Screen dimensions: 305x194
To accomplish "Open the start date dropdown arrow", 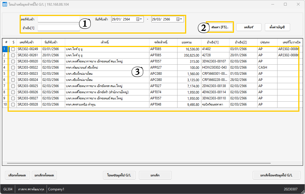I will pos(141,19).
